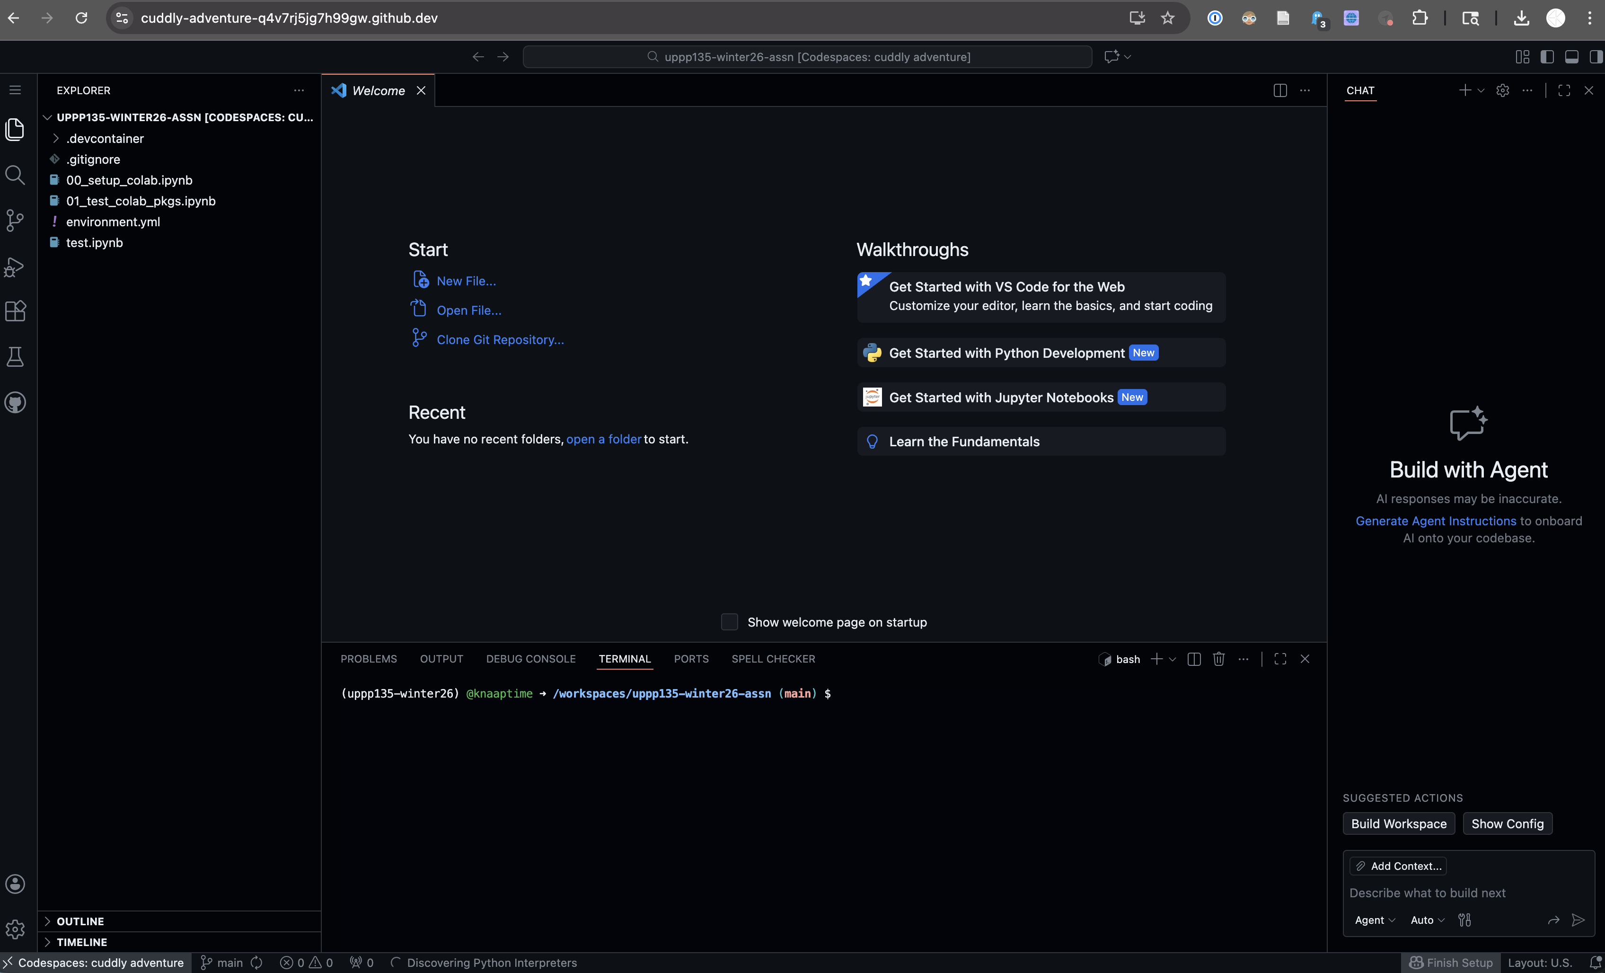
Task: Toggle the secondary side bar
Action: (1595, 57)
